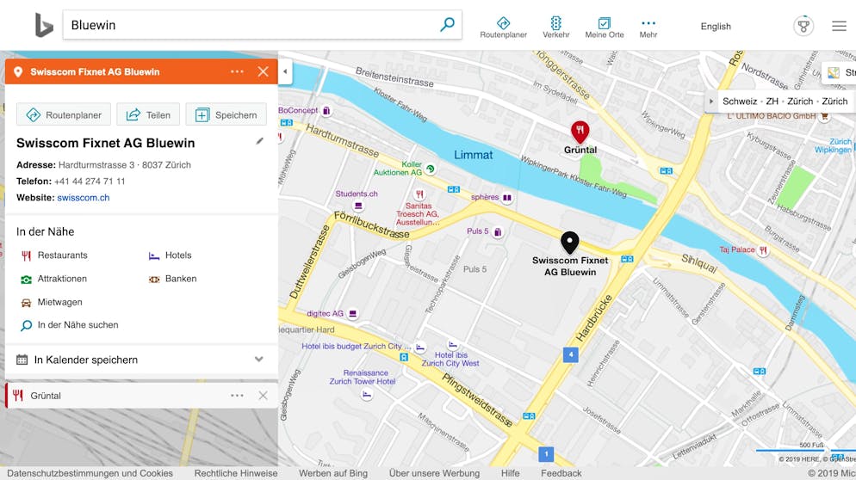Click the Routenplaner button in the panel
Viewport: 856px width, 480px height.
click(64, 114)
